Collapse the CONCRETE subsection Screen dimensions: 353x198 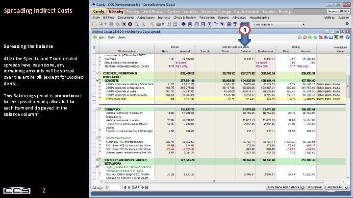(x=97, y=80)
